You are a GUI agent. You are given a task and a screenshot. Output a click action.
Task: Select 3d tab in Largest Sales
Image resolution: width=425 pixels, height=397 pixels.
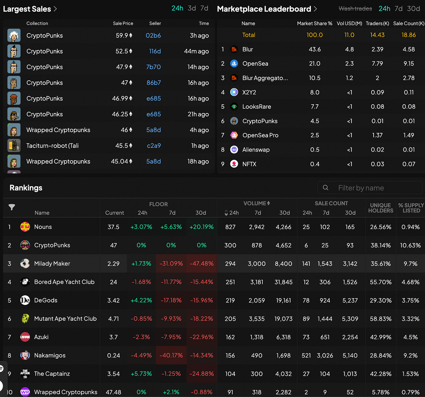pyautogui.click(x=192, y=8)
